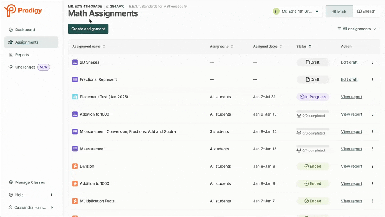Click info icon beside B.E.S.T. Standards
The width and height of the screenshot is (385, 217).
[186, 7]
